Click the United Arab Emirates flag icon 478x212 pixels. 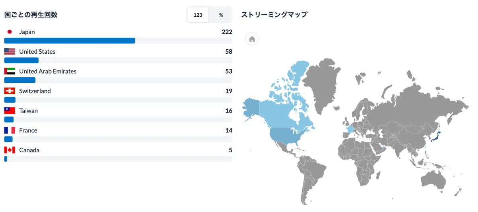[10, 71]
